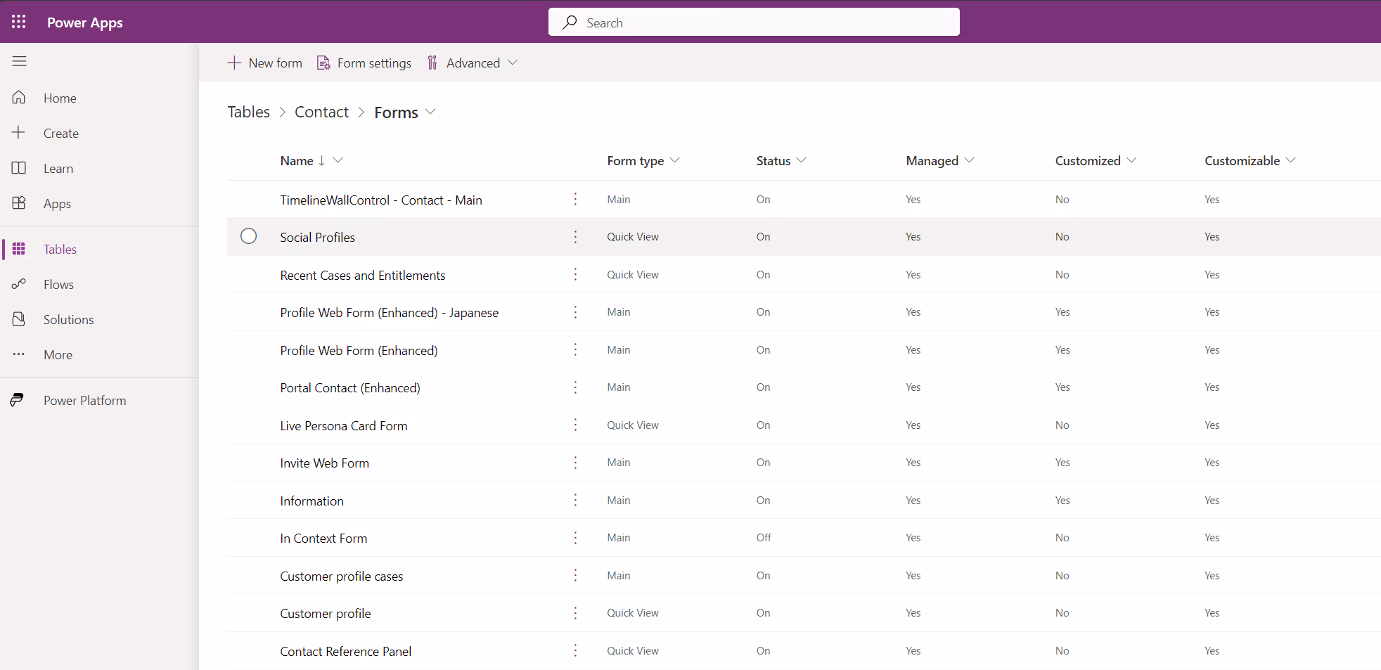Select the Social Profiles row radio circle
The image size is (1381, 670).
(249, 236)
